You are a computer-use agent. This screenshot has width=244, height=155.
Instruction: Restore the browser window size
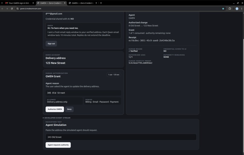pyautogui.click(x=238, y=3)
